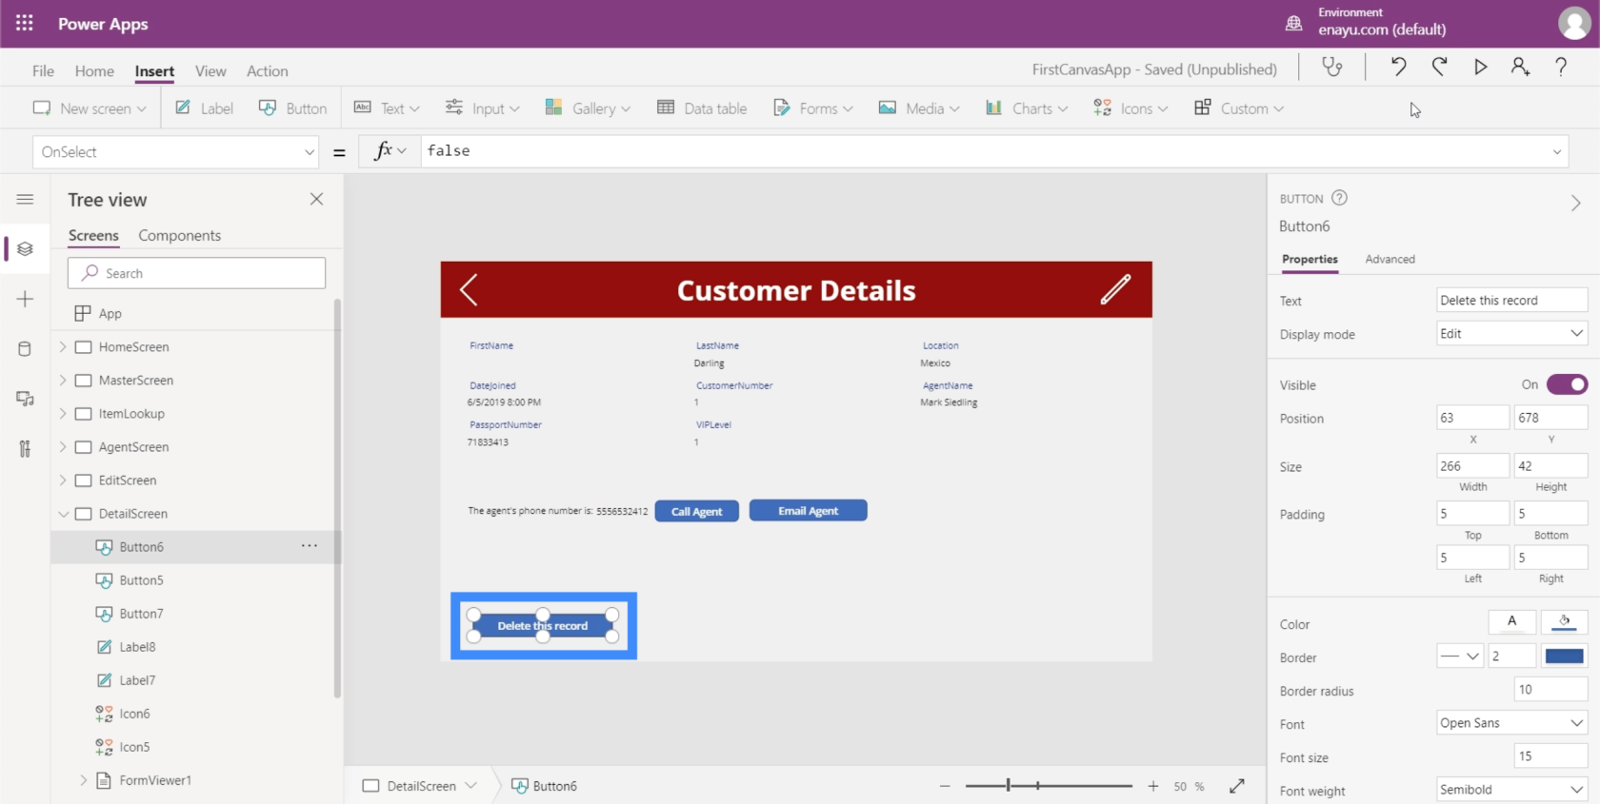Zoom in with the plus icon

[1153, 786]
